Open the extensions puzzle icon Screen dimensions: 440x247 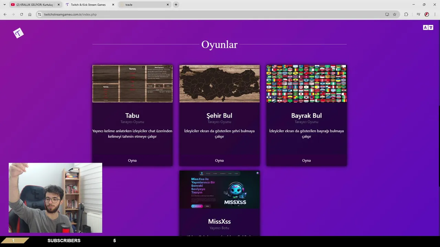click(x=406, y=14)
